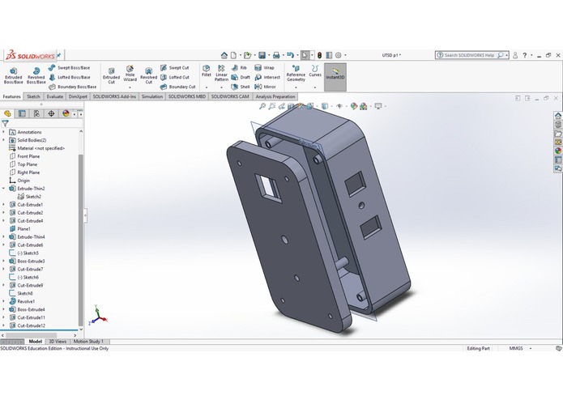563x400 pixels.
Task: Click the Mirror tool
Action: coord(265,87)
